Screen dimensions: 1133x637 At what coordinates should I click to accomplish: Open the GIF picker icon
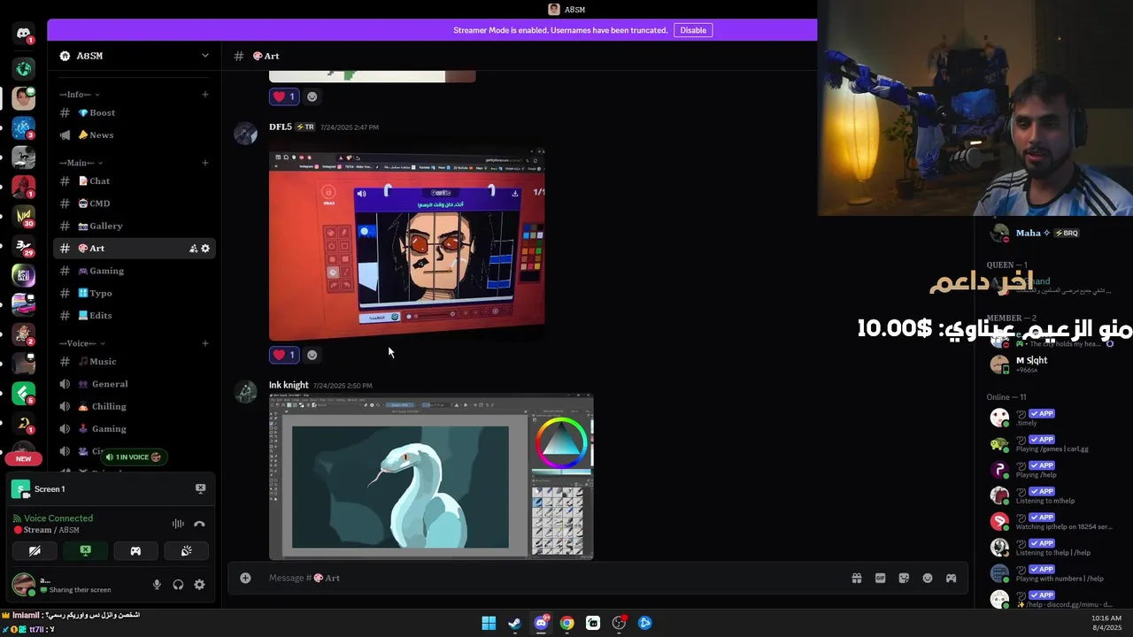point(880,578)
